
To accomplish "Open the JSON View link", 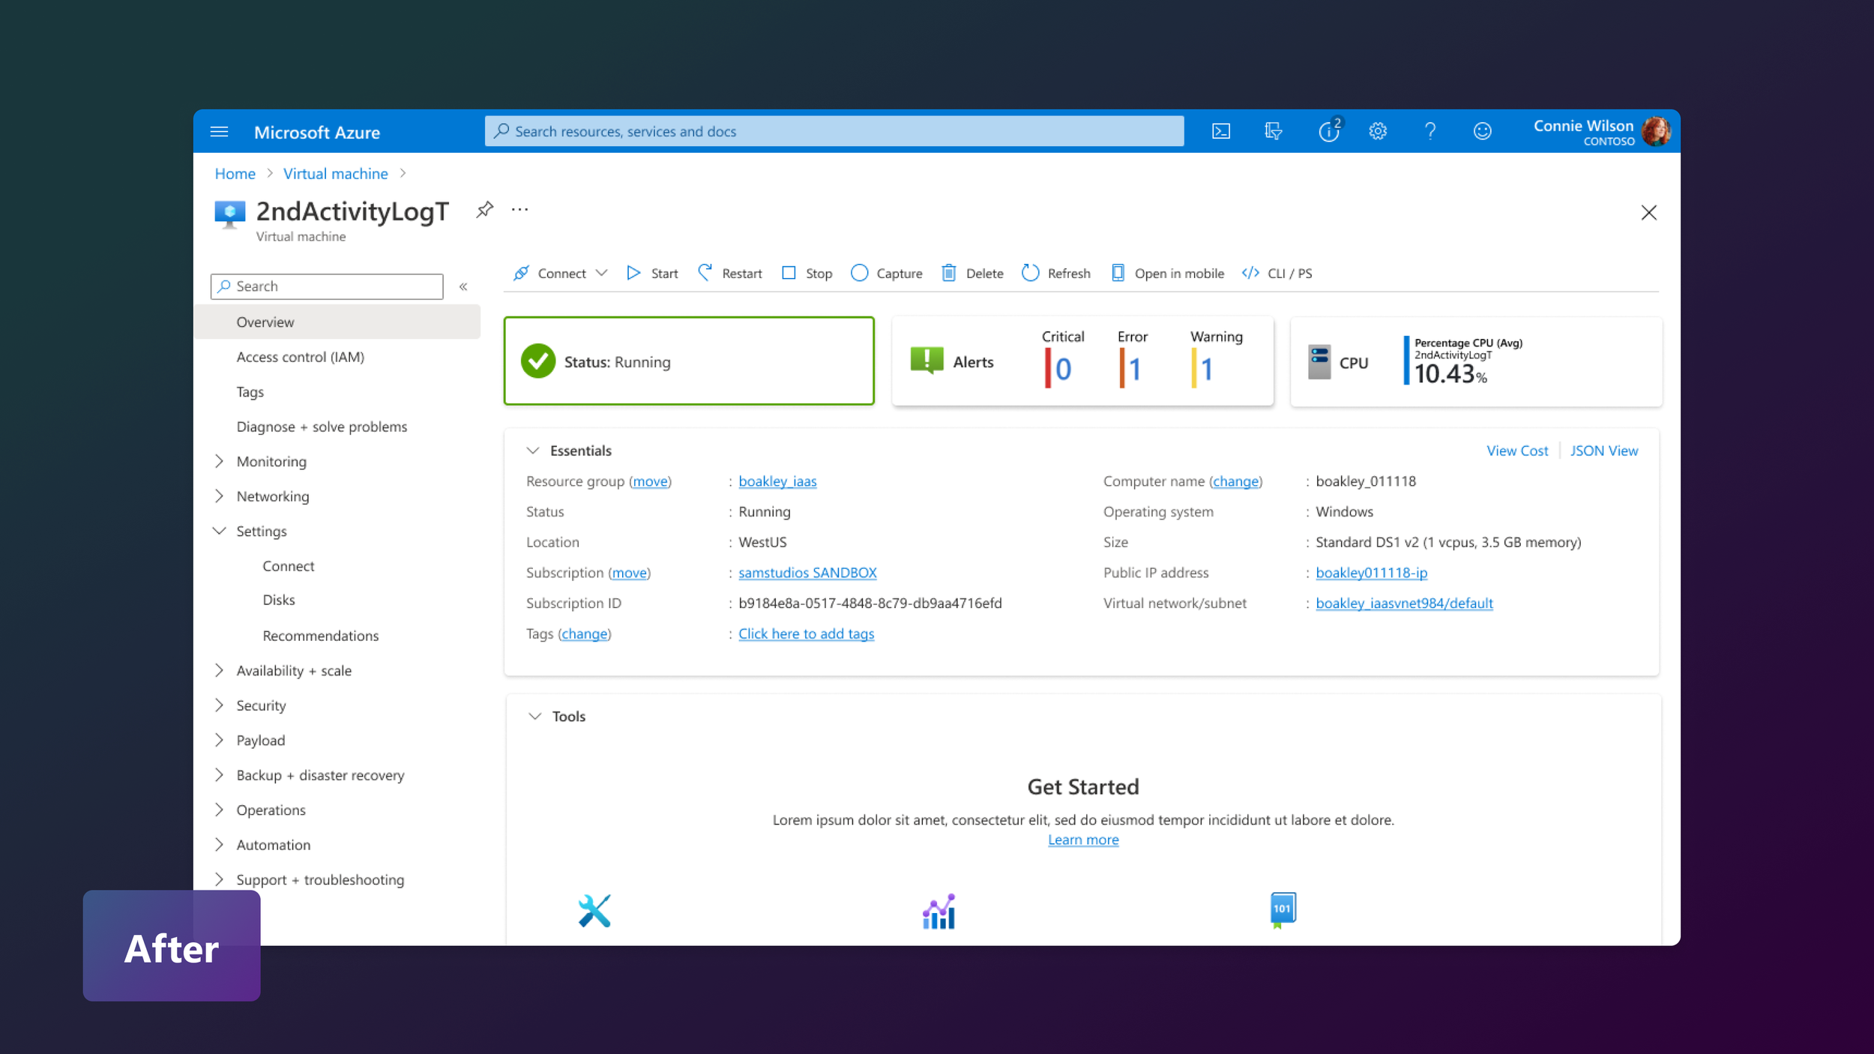I will pyautogui.click(x=1603, y=451).
